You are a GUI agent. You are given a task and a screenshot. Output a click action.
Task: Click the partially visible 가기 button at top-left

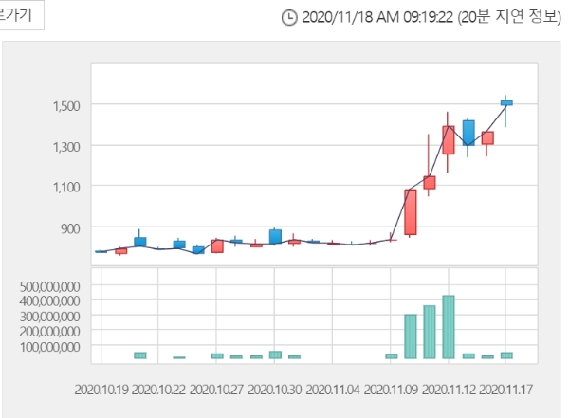pos(19,15)
